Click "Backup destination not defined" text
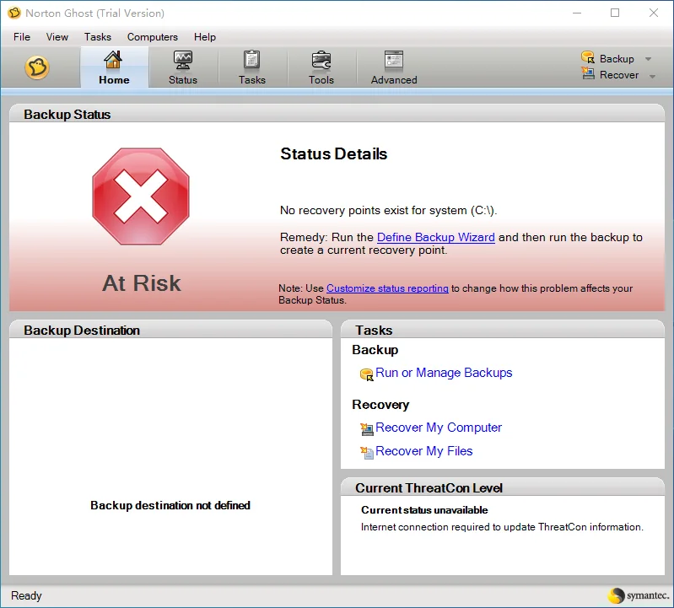The image size is (674, 608). 170,505
